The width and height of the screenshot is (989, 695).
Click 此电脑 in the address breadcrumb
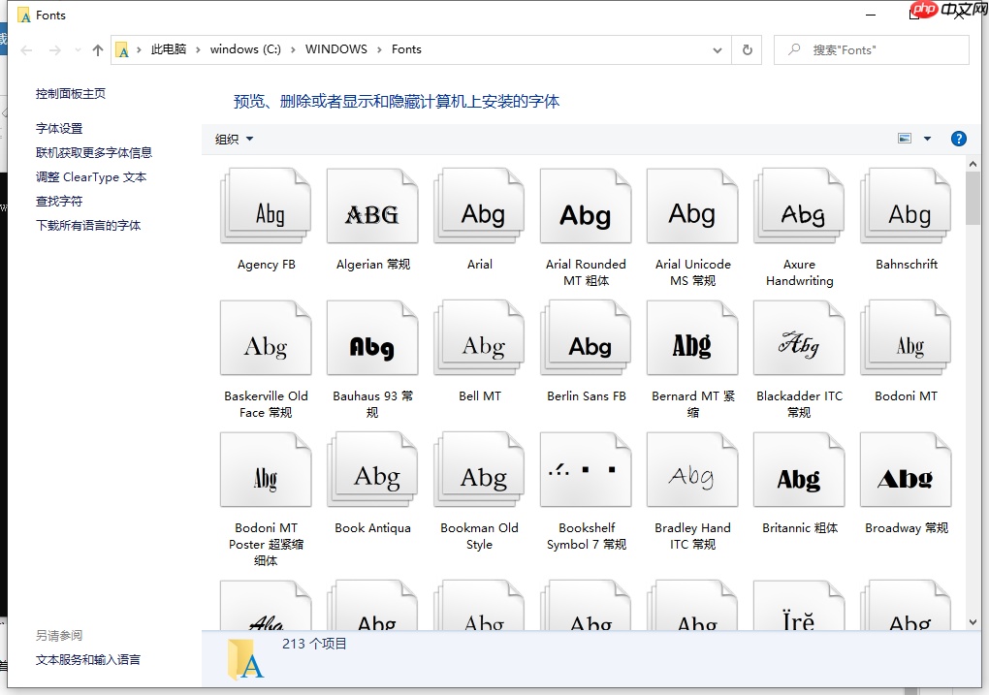tap(169, 49)
